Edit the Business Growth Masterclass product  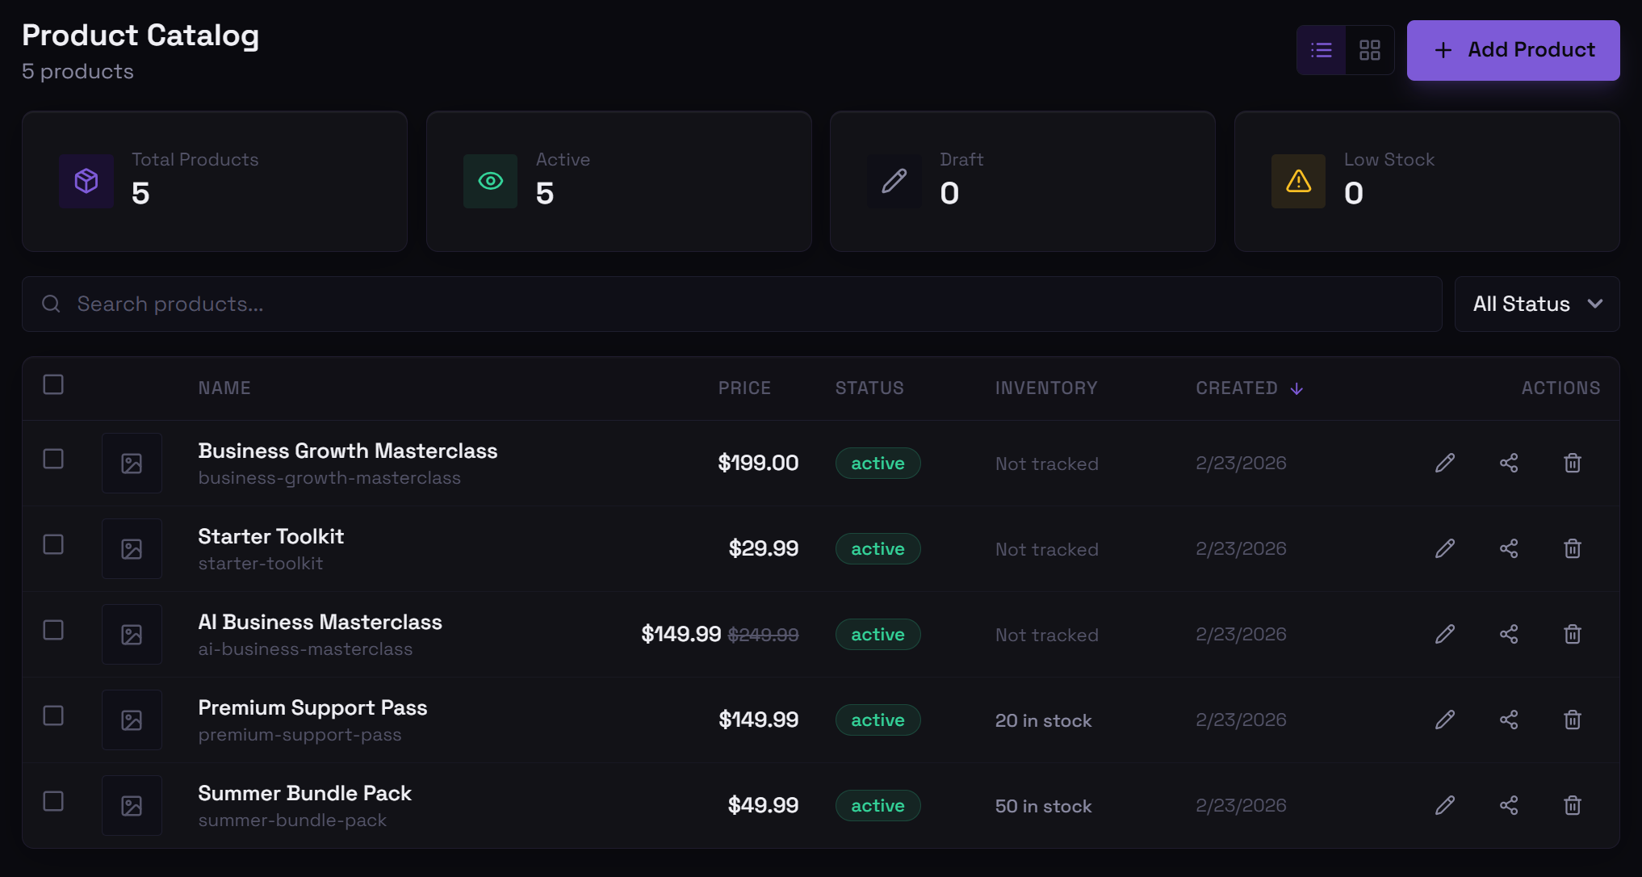[1445, 463]
